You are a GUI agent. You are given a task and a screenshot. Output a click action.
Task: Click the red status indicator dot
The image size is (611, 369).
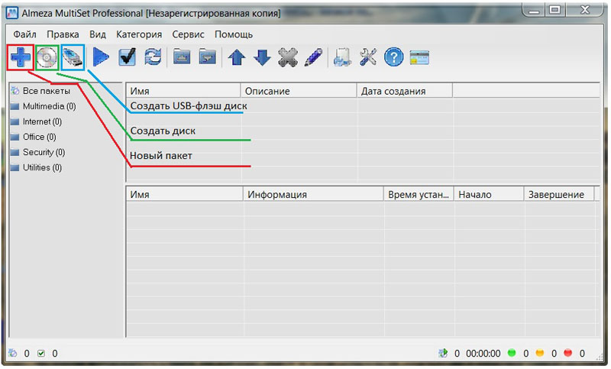(567, 353)
